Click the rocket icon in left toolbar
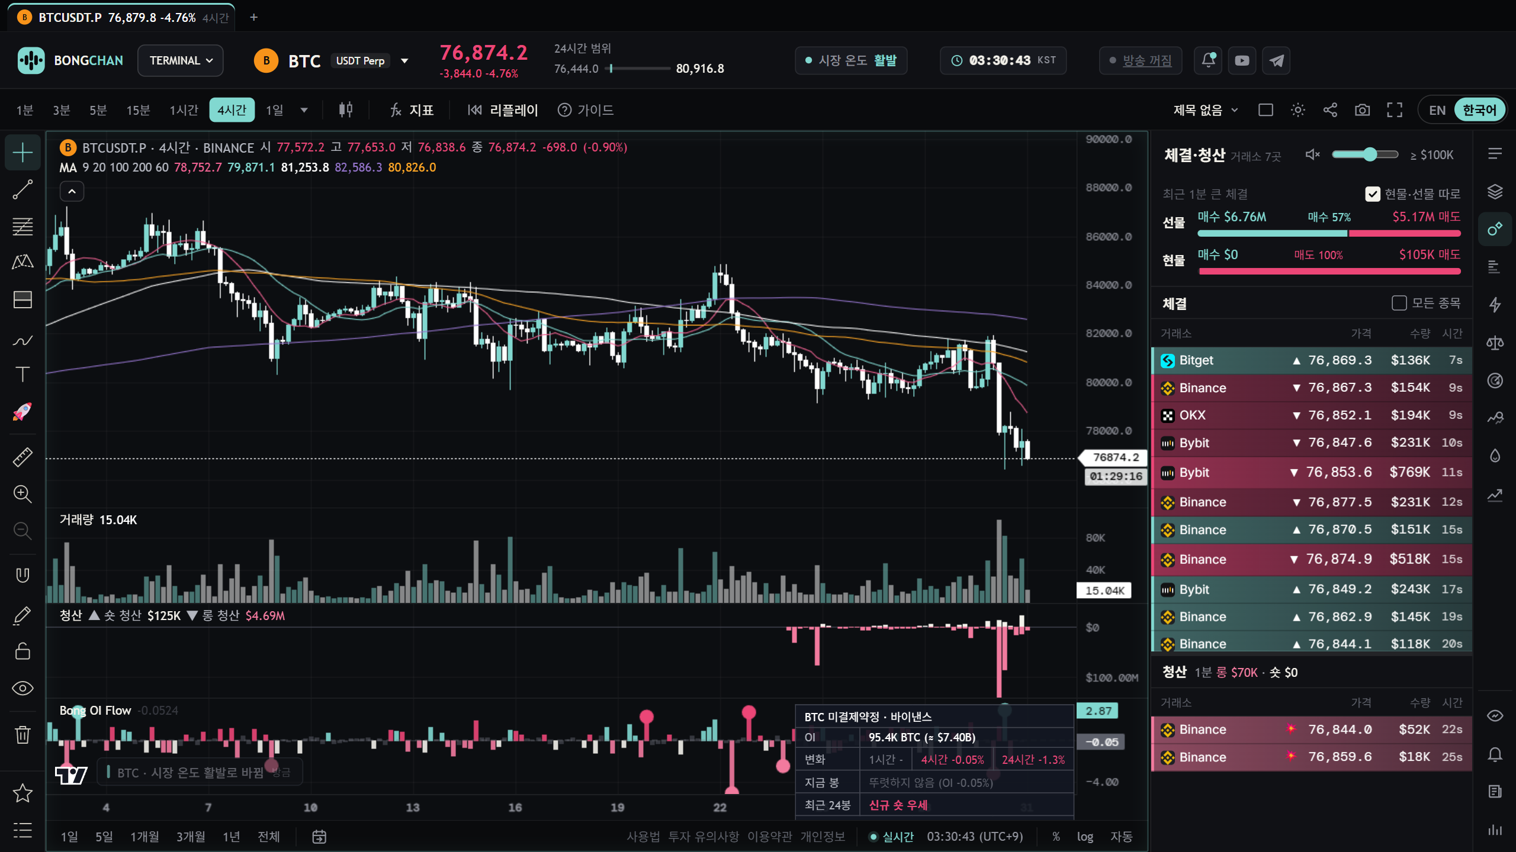 (23, 412)
